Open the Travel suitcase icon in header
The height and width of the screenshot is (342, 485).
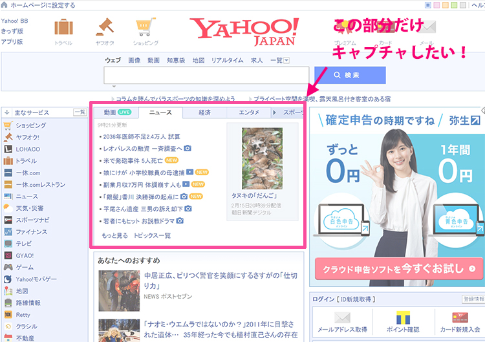(64, 28)
